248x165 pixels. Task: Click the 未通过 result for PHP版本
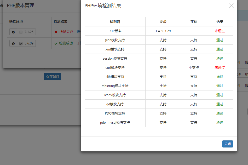tap(220, 31)
